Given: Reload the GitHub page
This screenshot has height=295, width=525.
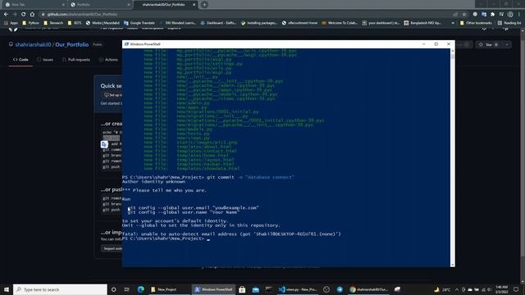Looking at the screenshot, I should click(23, 15).
